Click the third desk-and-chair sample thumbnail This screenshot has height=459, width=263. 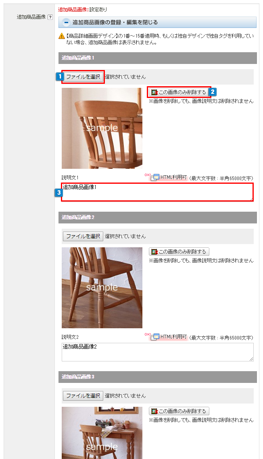coord(102,433)
